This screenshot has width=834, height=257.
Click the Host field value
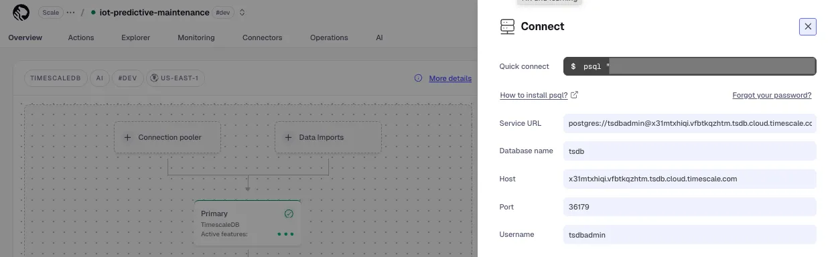coord(690,179)
